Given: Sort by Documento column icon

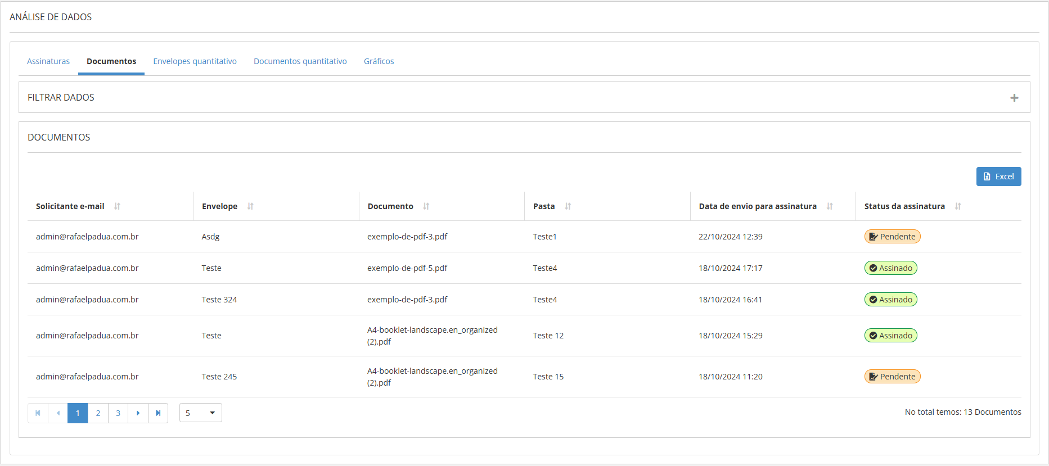Looking at the screenshot, I should point(426,206).
